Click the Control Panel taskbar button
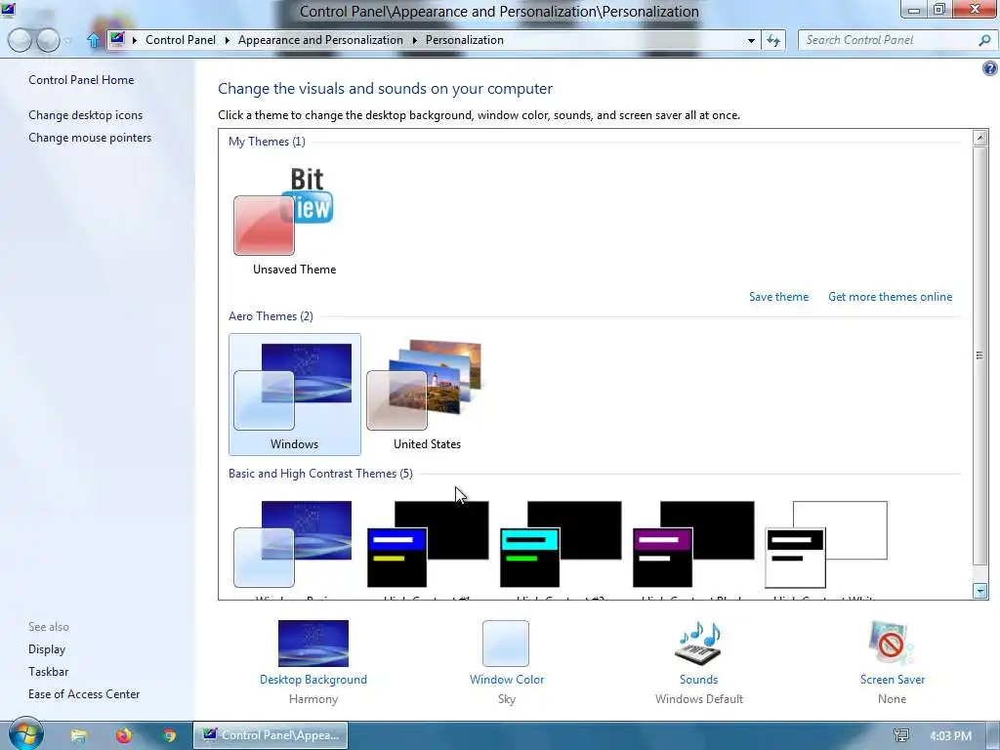The image size is (1000, 750). point(271,734)
